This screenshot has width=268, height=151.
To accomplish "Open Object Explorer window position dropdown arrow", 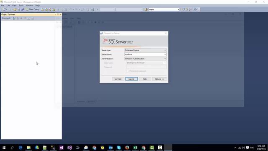I will [55, 14].
